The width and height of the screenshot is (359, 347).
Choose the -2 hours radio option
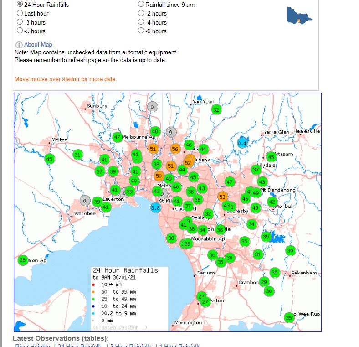pos(141,13)
